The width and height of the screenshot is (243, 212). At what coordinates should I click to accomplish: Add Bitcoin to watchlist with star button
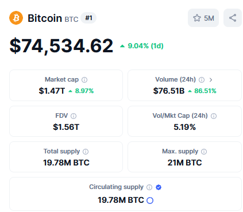pyautogui.click(x=203, y=18)
